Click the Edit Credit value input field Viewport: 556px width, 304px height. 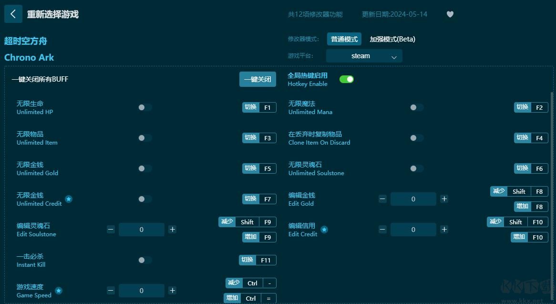(x=413, y=230)
